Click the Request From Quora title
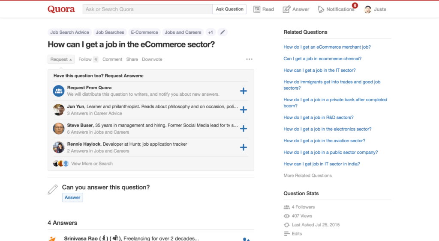This screenshot has width=439, height=241. pyautogui.click(x=89, y=88)
